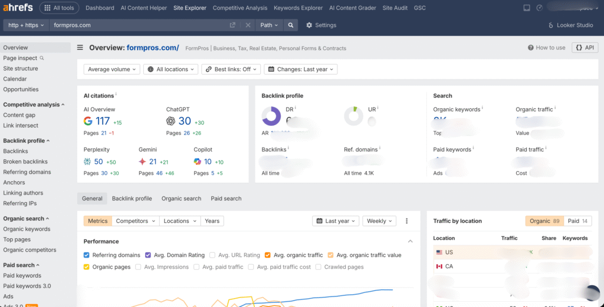This screenshot has width=604, height=307.
Task: Click Organic keywords info icon
Action: point(482,108)
